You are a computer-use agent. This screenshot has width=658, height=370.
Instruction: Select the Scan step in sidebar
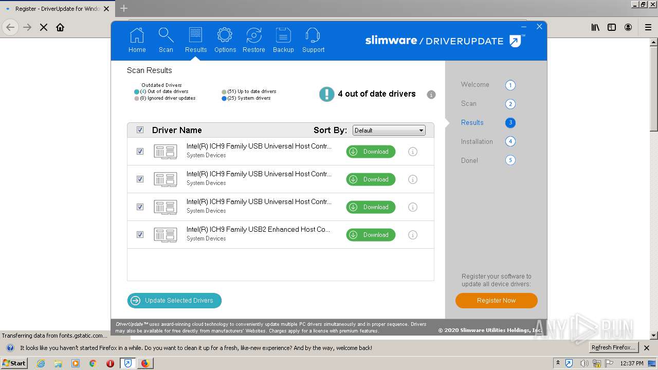[468, 104]
